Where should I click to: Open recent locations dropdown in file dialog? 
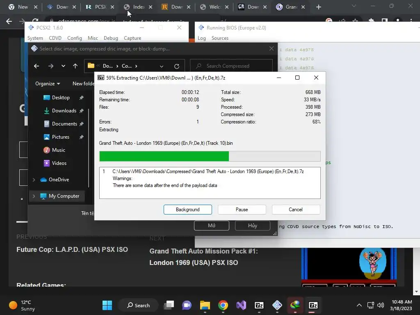tap(63, 66)
